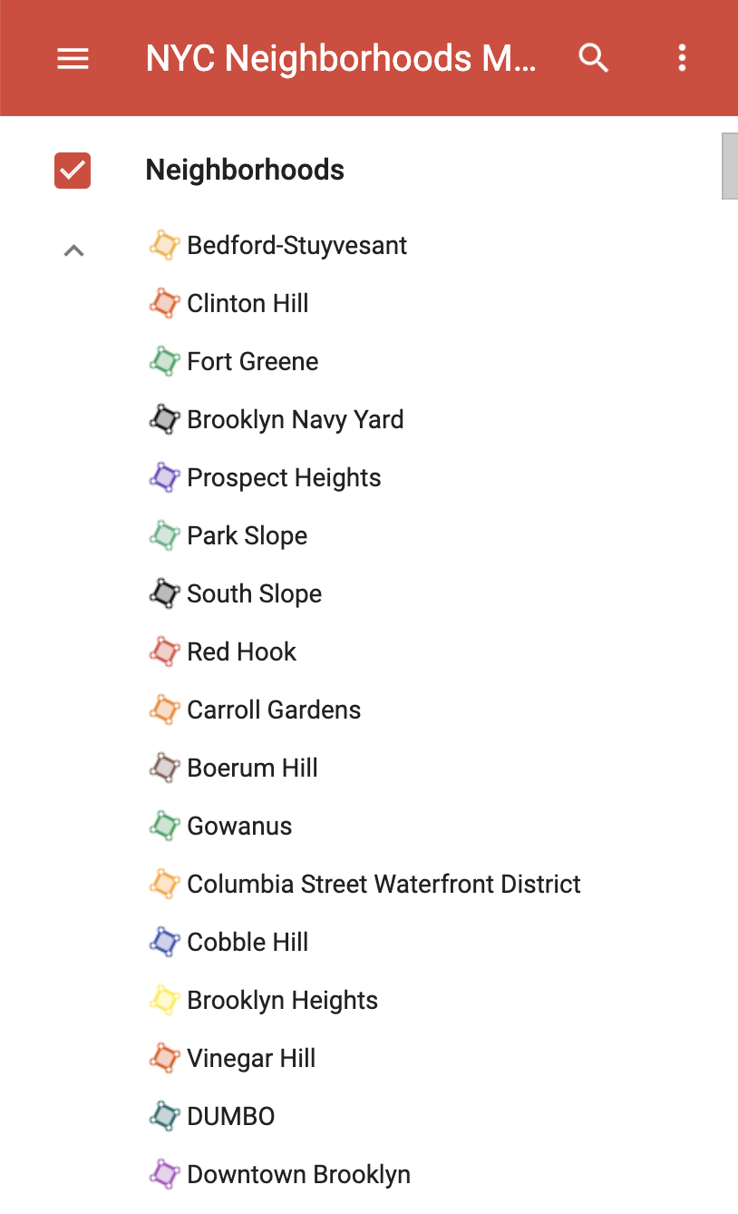Click the DUMBO polygon shape icon
Viewport: 738px width, 1214px height.
click(166, 1116)
